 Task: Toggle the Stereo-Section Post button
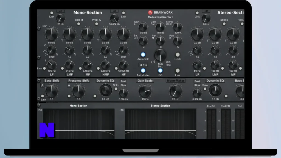pyautogui.click(x=197, y=81)
